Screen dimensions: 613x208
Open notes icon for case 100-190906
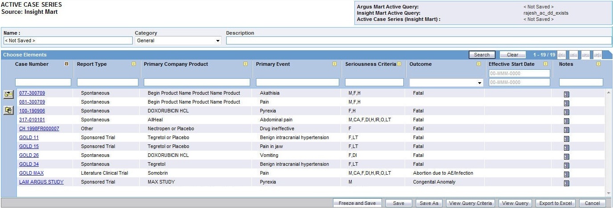point(567,112)
